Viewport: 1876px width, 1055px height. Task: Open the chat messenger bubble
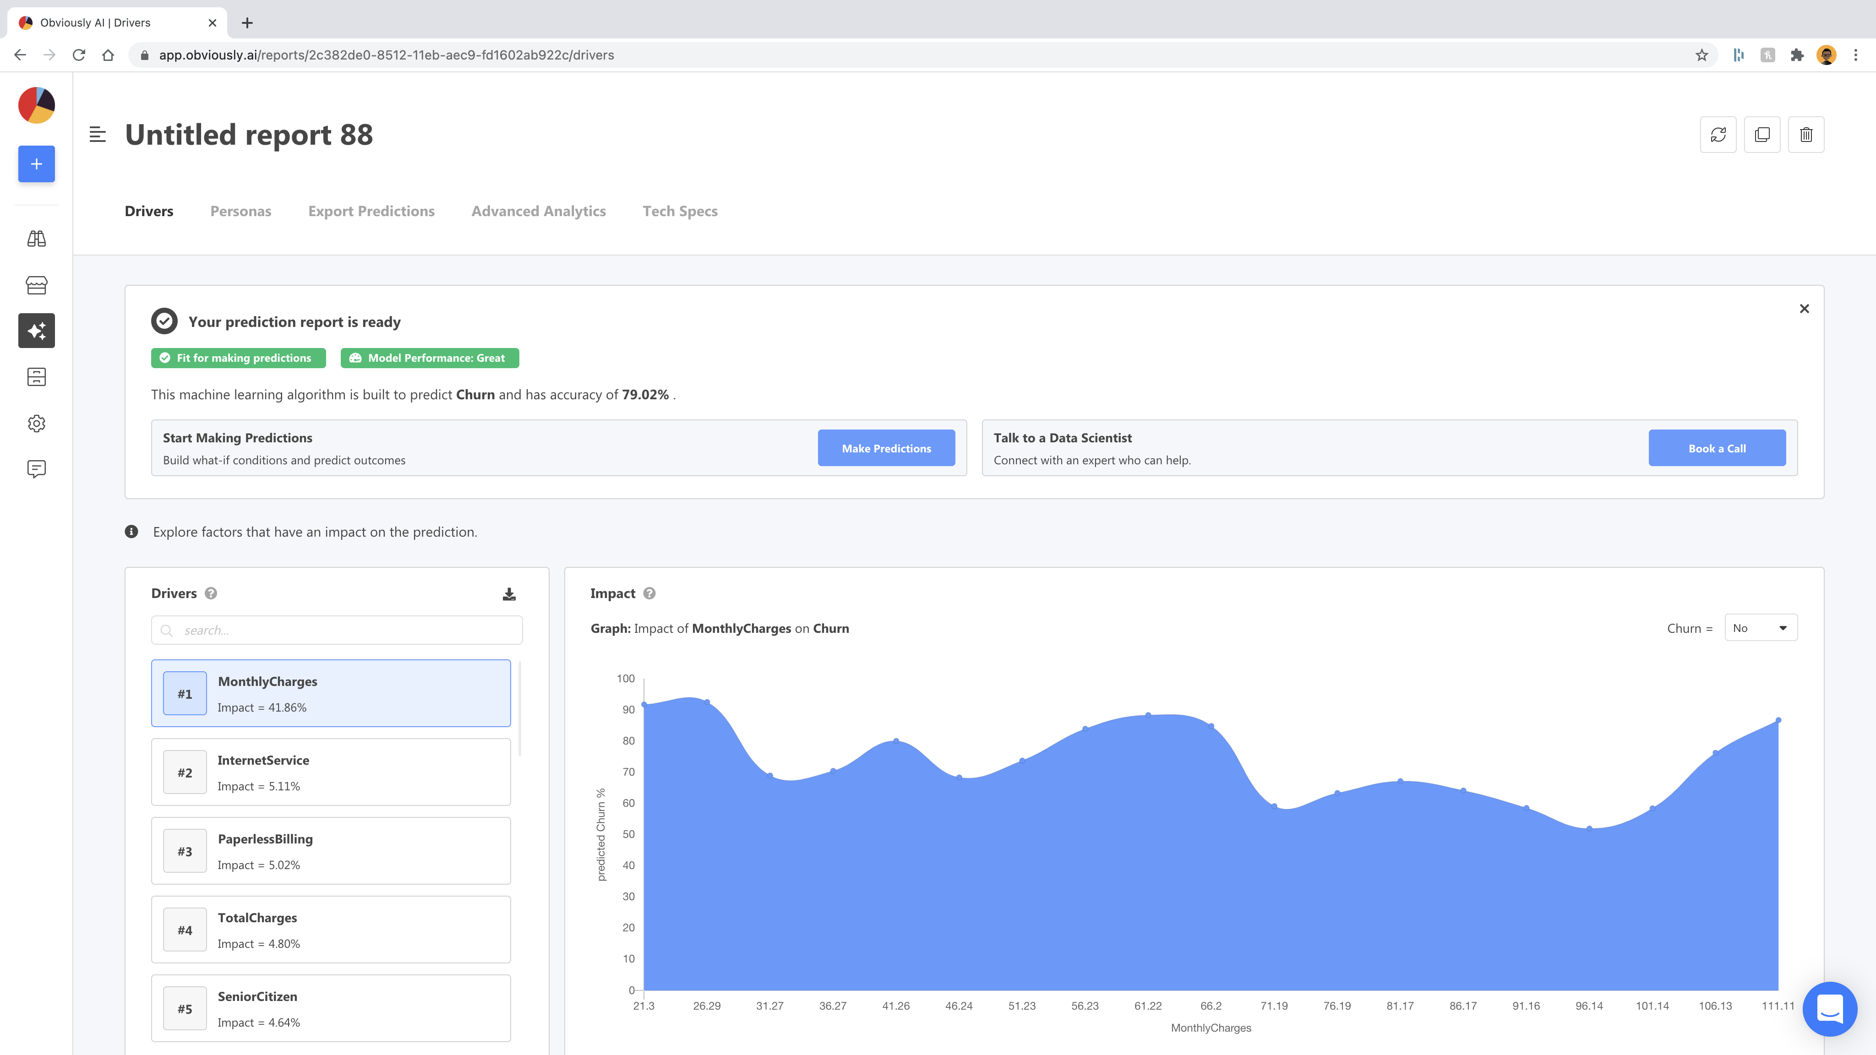(x=1829, y=1009)
